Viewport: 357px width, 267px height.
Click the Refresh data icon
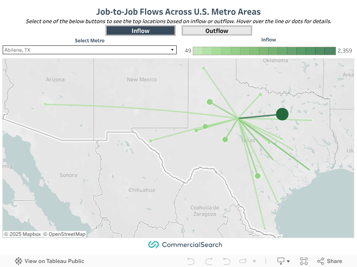243,261
